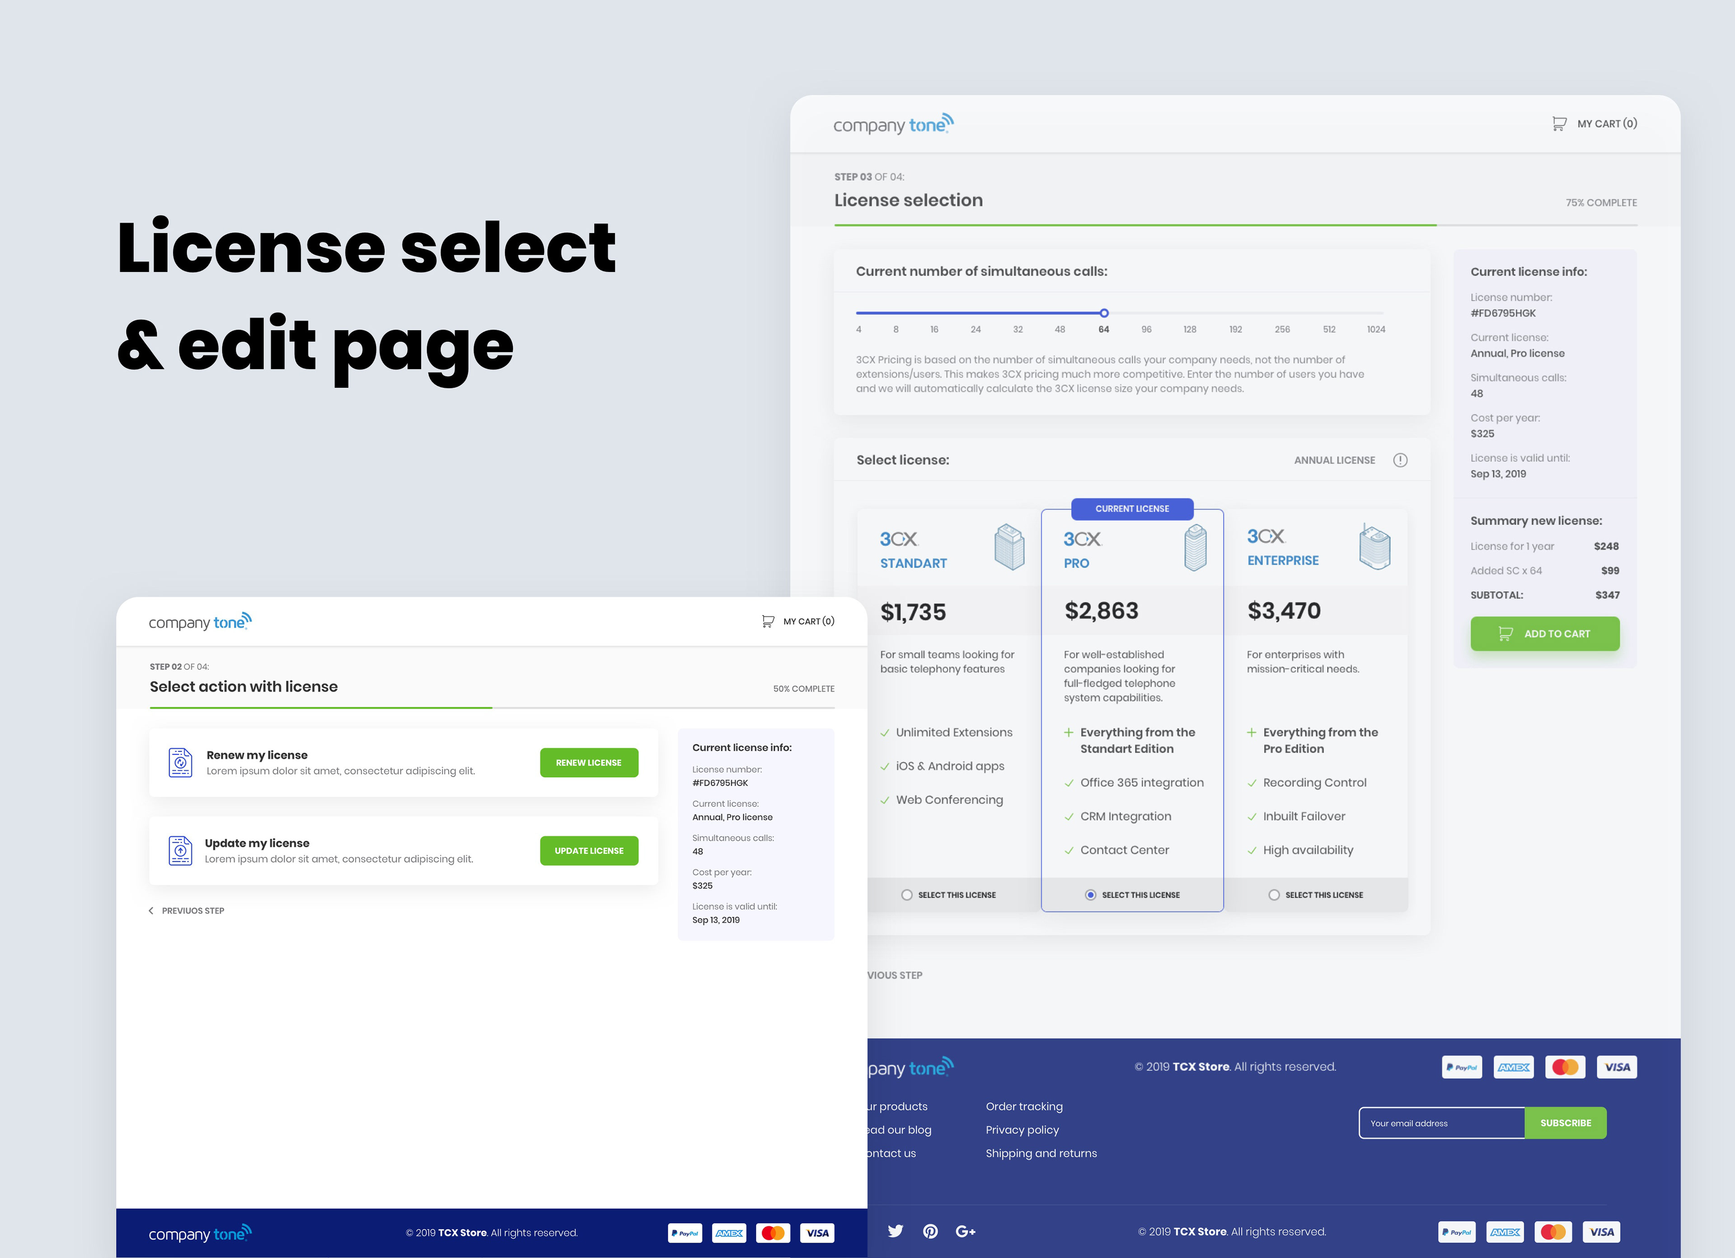Viewport: 1735px width, 1258px height.
Task: Click the Standart building icon
Action: click(x=1009, y=546)
